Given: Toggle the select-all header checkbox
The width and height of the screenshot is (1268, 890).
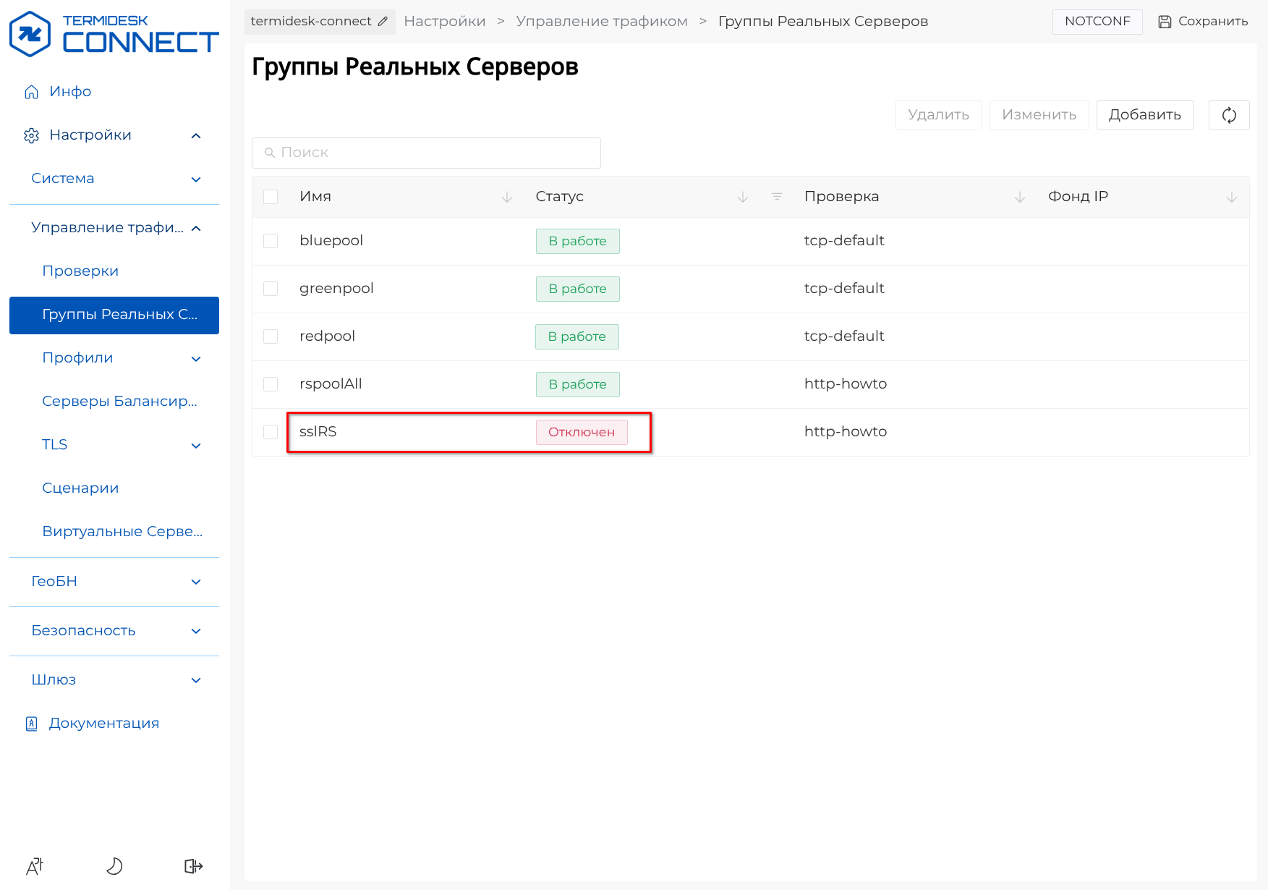Looking at the screenshot, I should coord(271,197).
